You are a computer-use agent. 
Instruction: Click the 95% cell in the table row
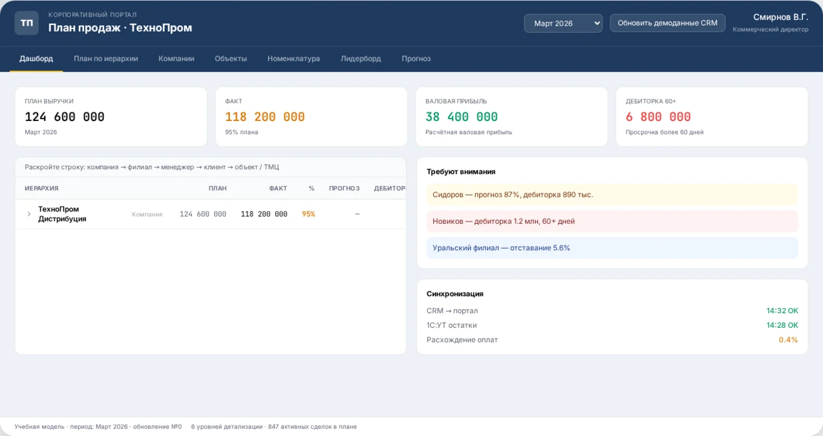click(309, 214)
